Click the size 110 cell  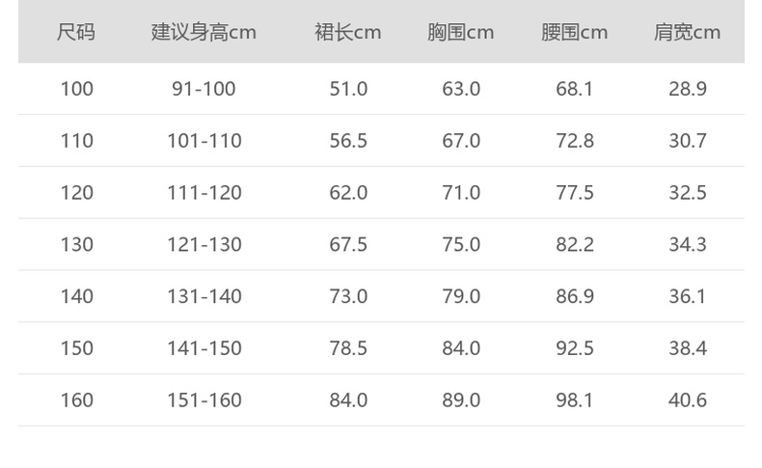pyautogui.click(x=76, y=141)
